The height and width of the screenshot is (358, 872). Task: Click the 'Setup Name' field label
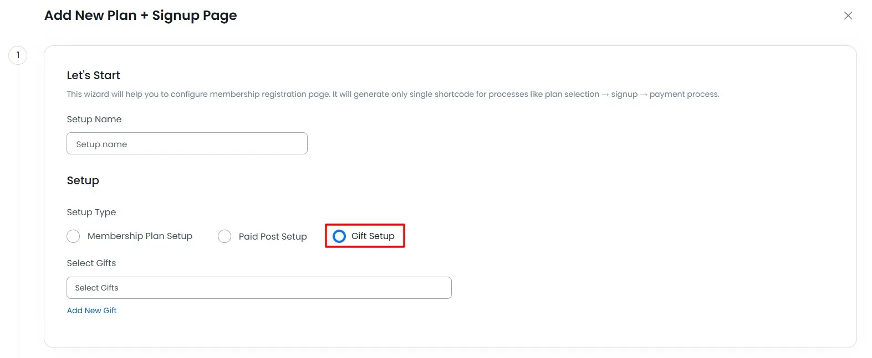pos(94,120)
